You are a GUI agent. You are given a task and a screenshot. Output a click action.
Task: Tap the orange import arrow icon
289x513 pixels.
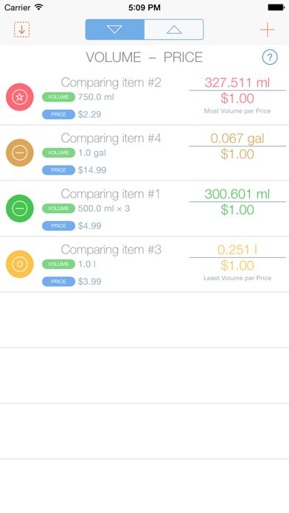[22, 29]
